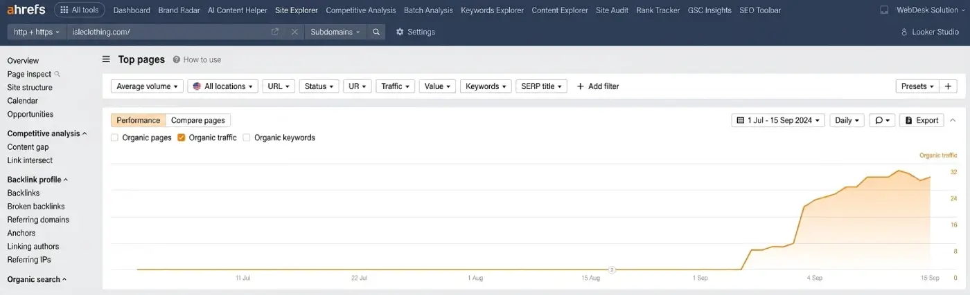
Task: Open Keywords Explorer
Action: tap(493, 10)
